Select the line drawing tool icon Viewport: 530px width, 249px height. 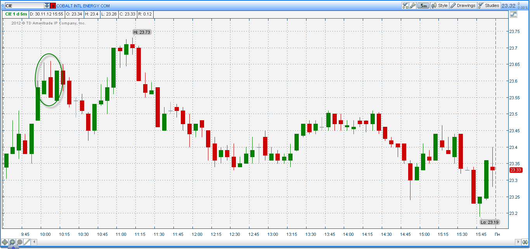[27, 242]
